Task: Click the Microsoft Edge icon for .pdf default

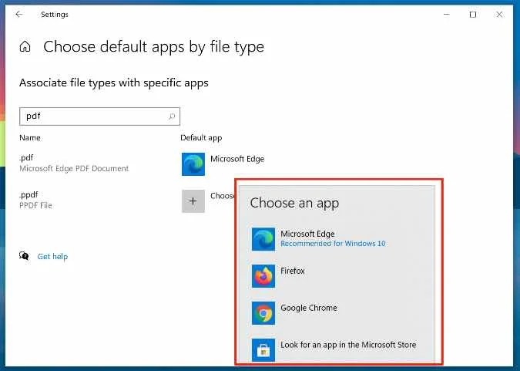Action: [x=193, y=164]
